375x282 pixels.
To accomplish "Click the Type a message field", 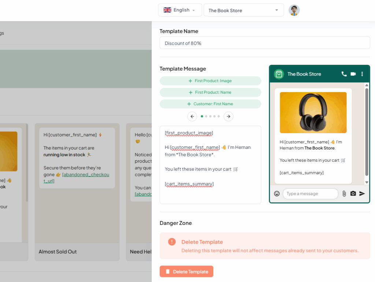I will pos(310,193).
